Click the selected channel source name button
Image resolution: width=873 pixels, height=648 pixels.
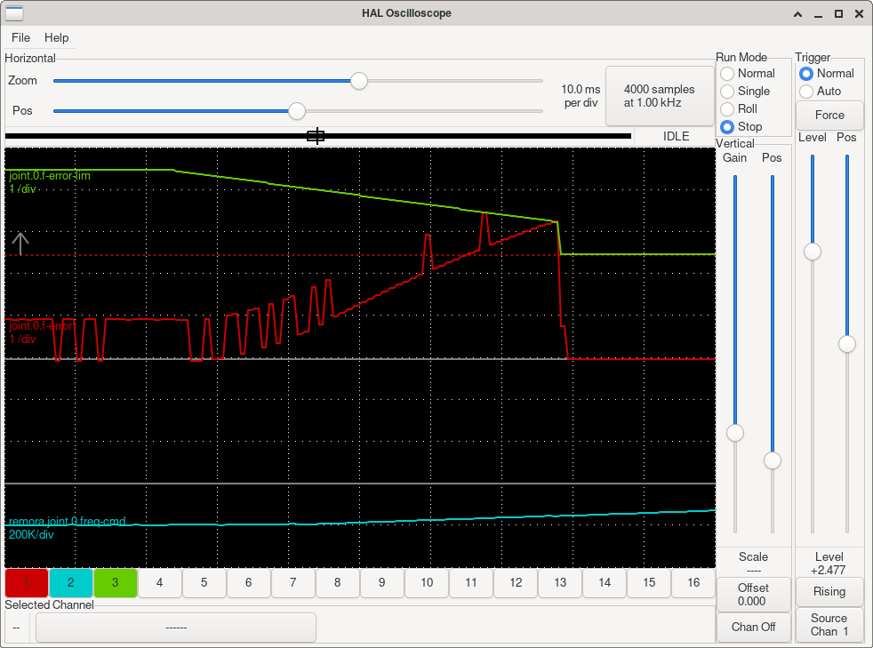tap(176, 628)
